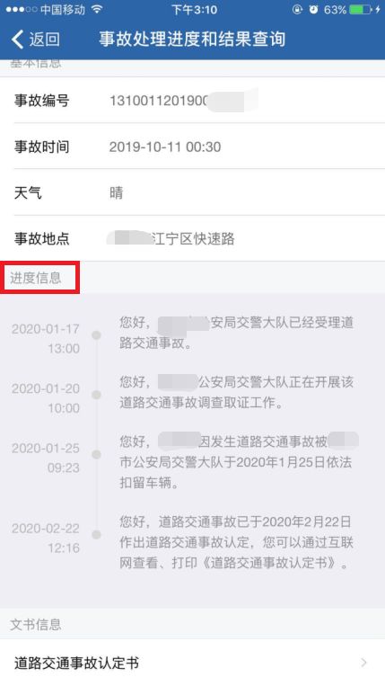Tap the alarm clock status icon

click(313, 9)
